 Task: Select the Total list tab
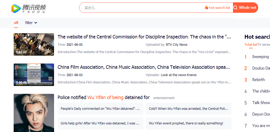(x=251, y=44)
